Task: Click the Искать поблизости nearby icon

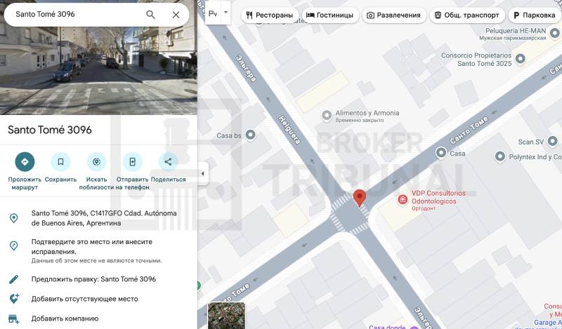Action: pyautogui.click(x=96, y=162)
